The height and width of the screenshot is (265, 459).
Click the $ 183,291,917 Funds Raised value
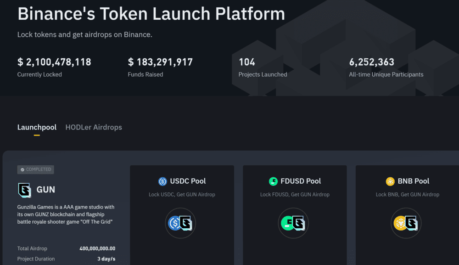160,62
